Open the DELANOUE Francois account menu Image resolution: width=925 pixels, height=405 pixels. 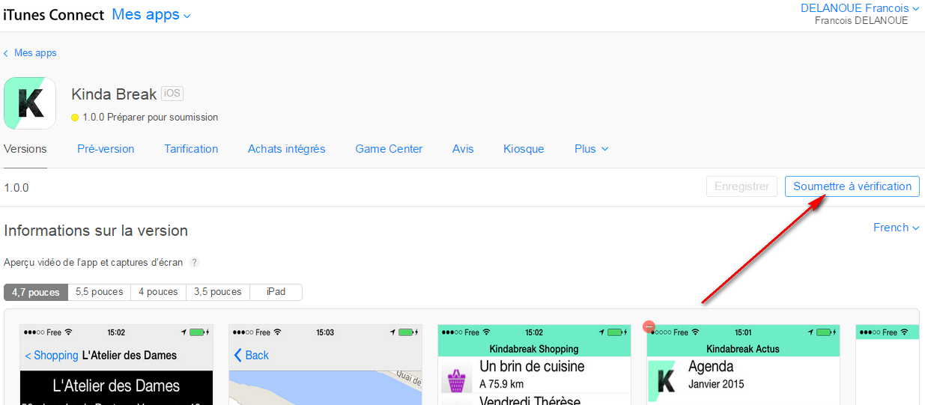click(860, 8)
